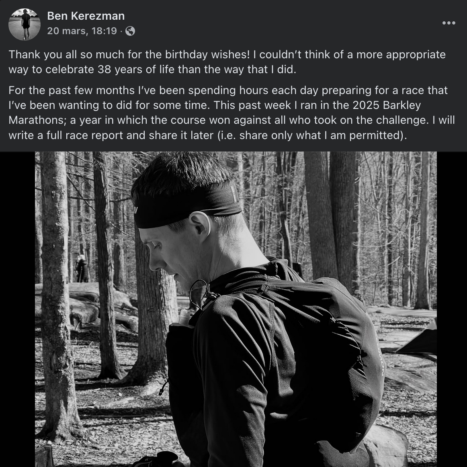Viewport: 467px width, 467px height.
Task: Click the black bar right of the photo
Action: pyautogui.click(x=452, y=309)
